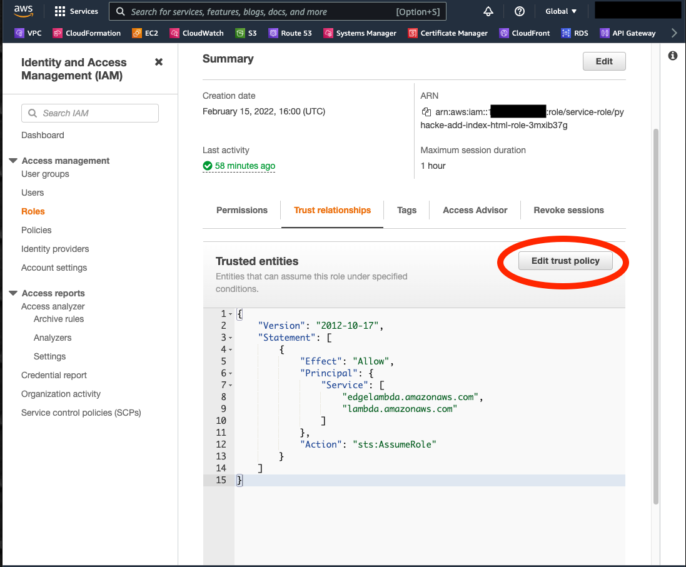
Task: Collapse the Access management section
Action: tap(13, 161)
